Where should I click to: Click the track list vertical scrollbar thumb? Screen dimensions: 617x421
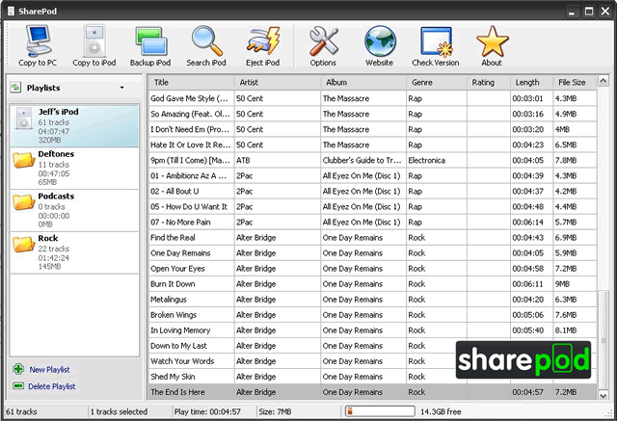(603, 340)
